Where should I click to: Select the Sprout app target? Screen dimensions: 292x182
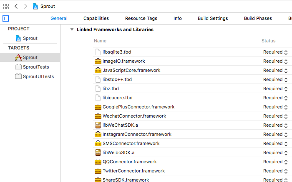tap(30, 57)
